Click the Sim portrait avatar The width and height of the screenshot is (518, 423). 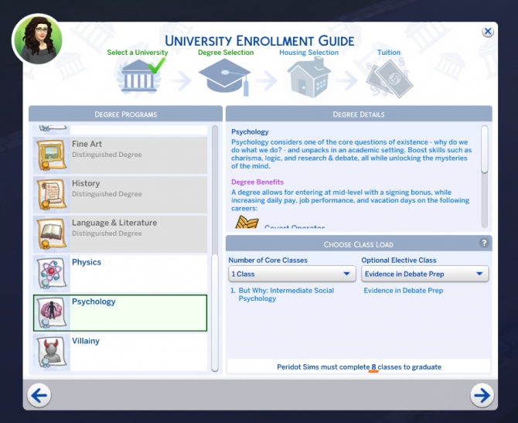pos(38,38)
